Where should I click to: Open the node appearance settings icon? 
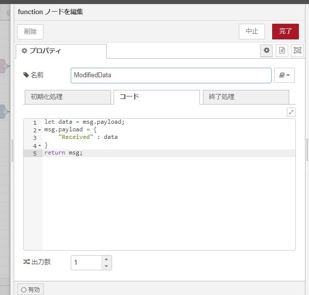pos(297,51)
